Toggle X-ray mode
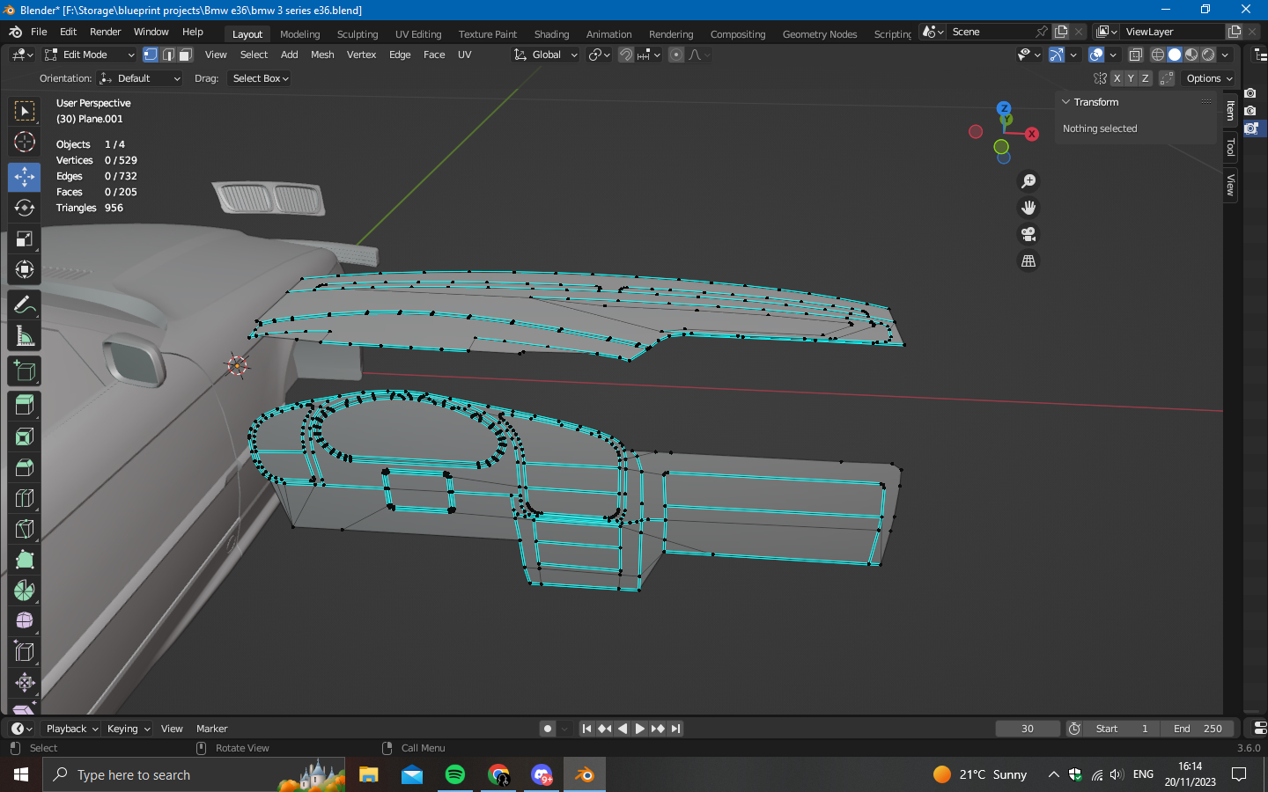 click(1136, 55)
